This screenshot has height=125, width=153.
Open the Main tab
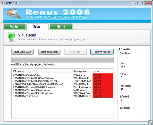(14, 27)
